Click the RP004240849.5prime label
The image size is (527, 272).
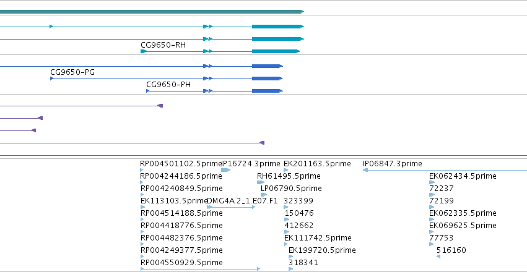181,189
